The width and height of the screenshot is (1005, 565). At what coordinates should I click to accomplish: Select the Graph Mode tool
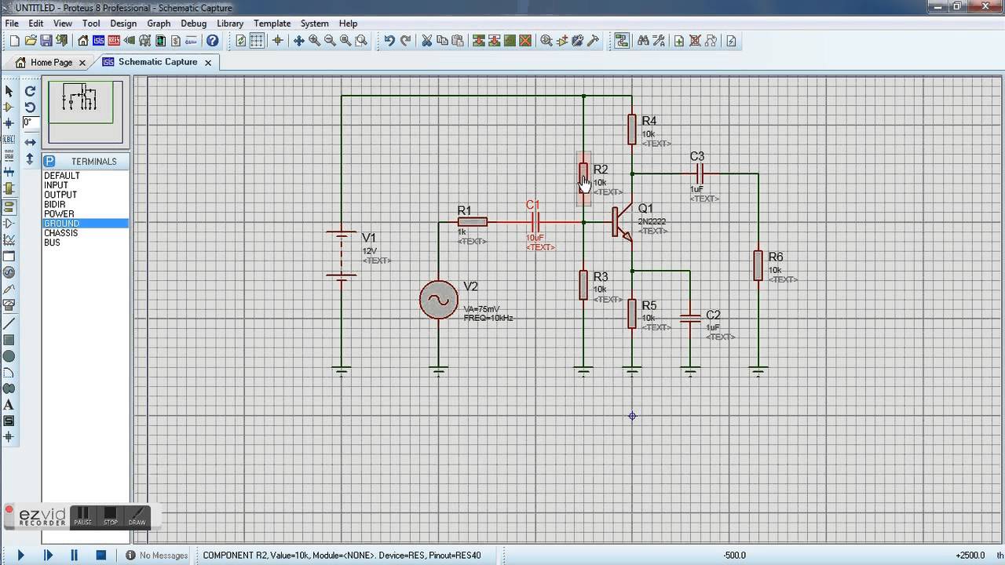pyautogui.click(x=9, y=239)
